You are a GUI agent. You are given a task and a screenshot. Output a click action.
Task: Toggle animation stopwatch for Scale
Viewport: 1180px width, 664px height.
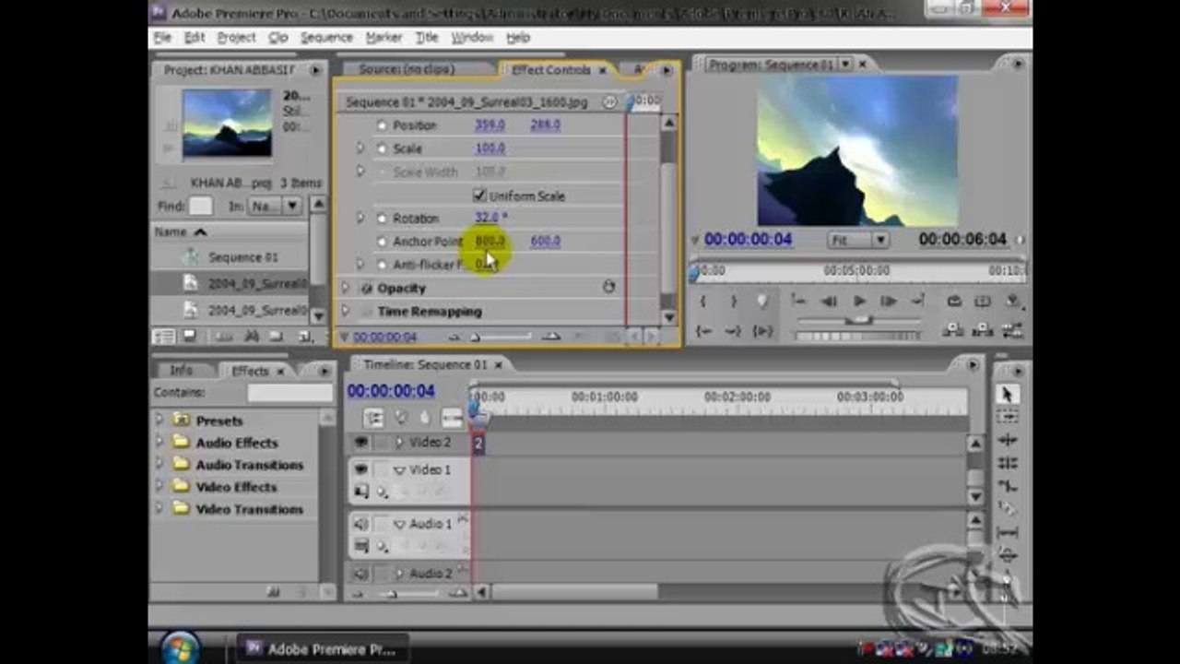tap(382, 148)
